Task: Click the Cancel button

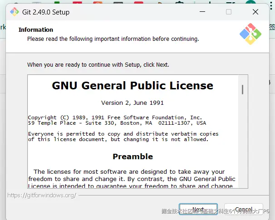Action: pos(244,209)
